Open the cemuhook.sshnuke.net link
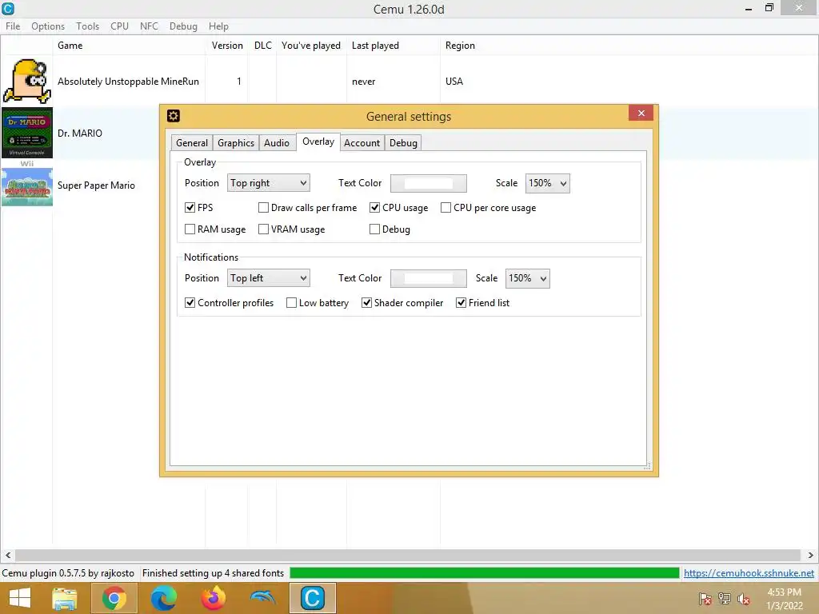 point(749,572)
